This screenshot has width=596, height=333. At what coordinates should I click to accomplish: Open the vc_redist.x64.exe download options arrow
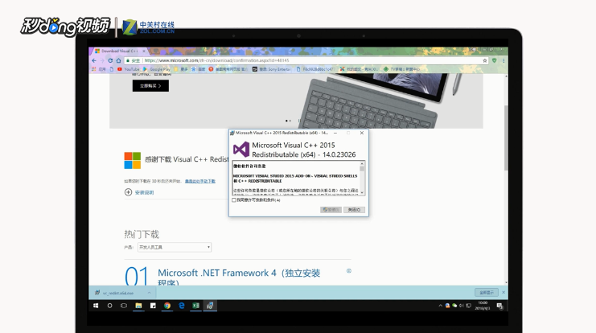pyautogui.click(x=150, y=293)
